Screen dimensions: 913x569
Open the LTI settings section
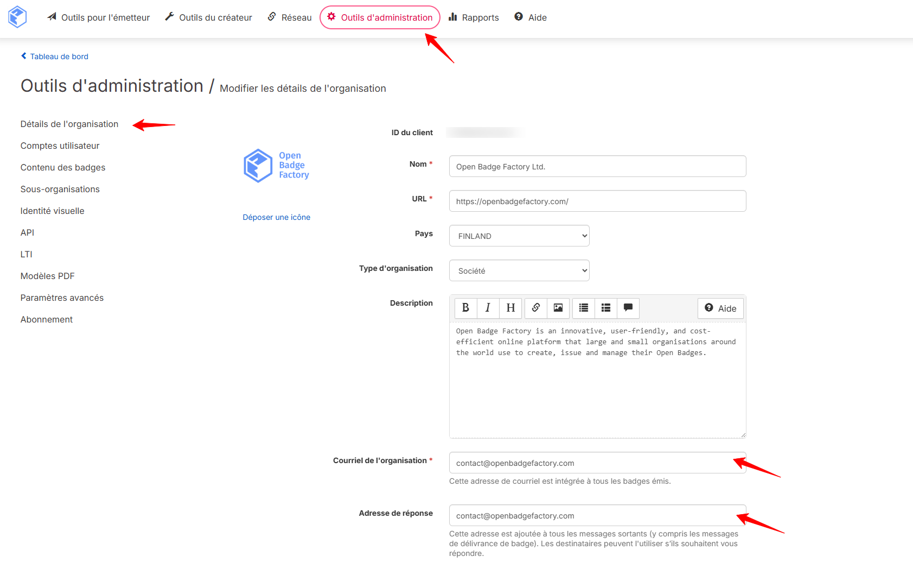click(x=27, y=254)
